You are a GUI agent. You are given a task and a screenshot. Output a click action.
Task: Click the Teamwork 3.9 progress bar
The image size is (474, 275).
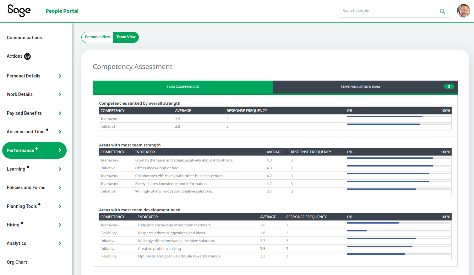pos(398,117)
